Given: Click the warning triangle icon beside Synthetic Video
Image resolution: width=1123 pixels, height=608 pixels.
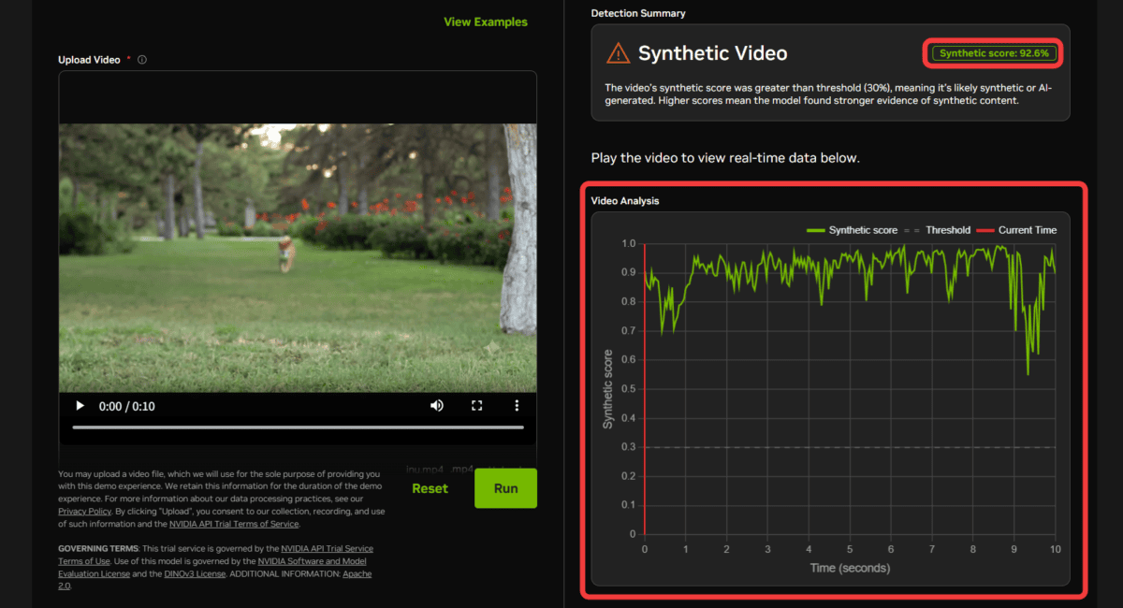Looking at the screenshot, I should [618, 53].
